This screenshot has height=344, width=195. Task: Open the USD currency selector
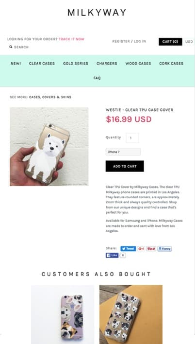pyautogui.click(x=189, y=41)
